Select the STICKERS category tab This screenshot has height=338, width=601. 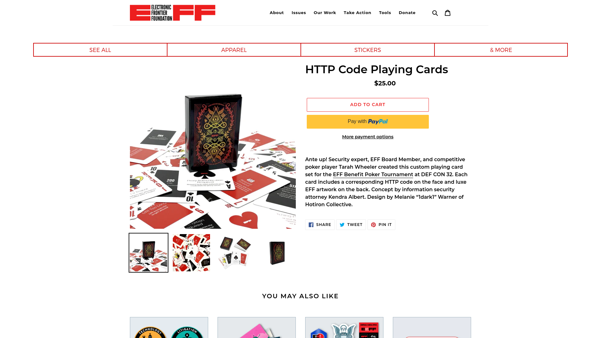pyautogui.click(x=367, y=50)
